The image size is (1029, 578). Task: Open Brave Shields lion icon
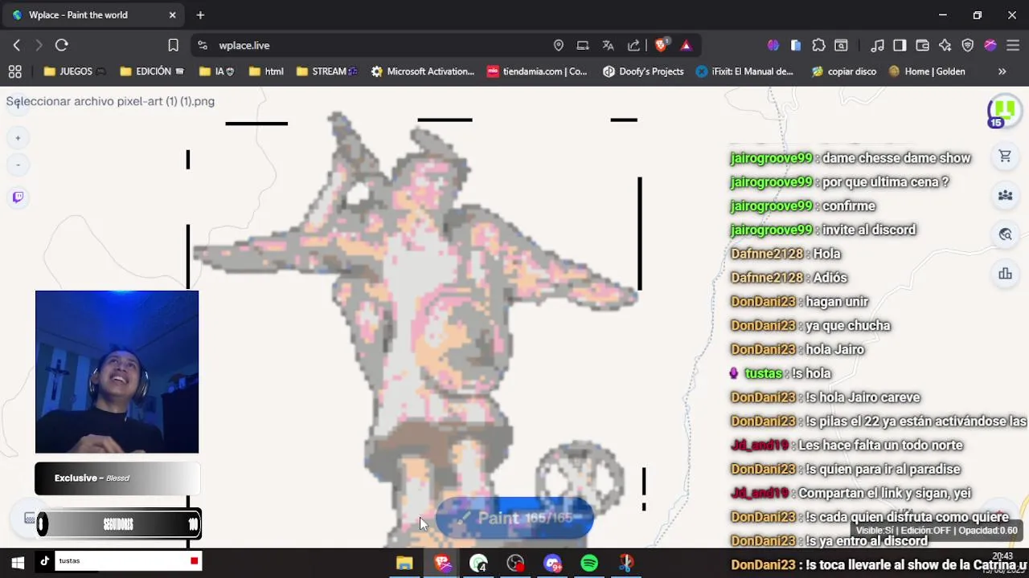[x=660, y=46]
